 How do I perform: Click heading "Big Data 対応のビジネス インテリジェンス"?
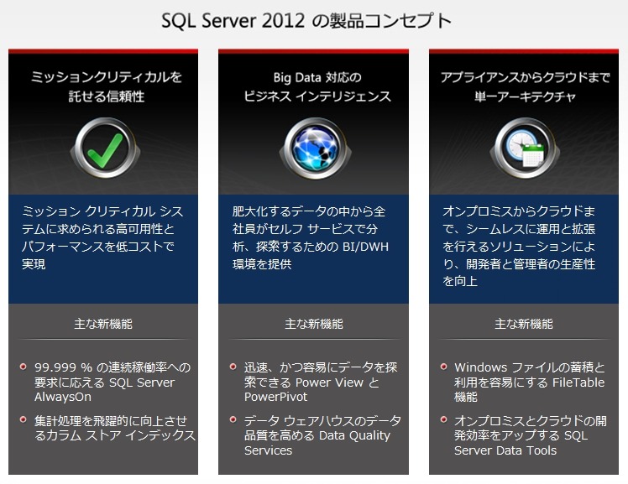tap(317, 86)
